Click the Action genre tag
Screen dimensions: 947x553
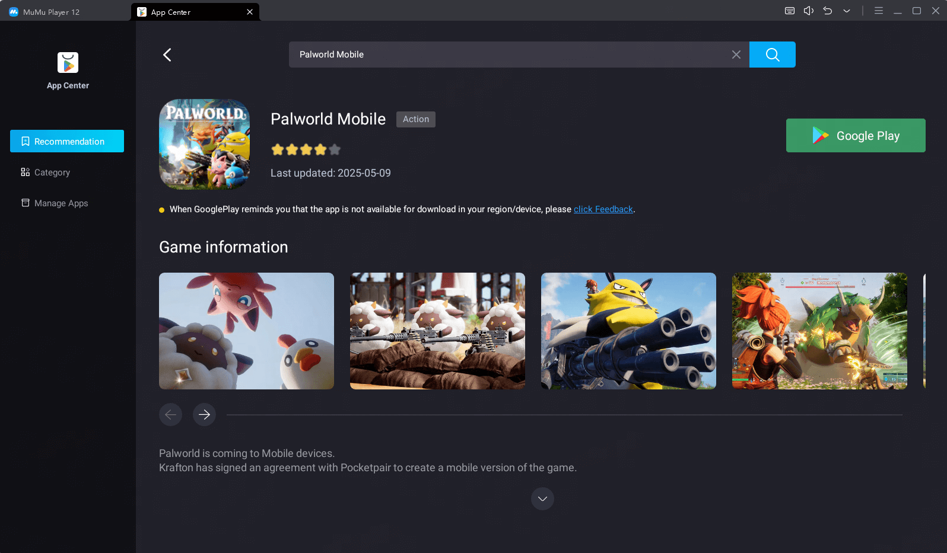416,119
